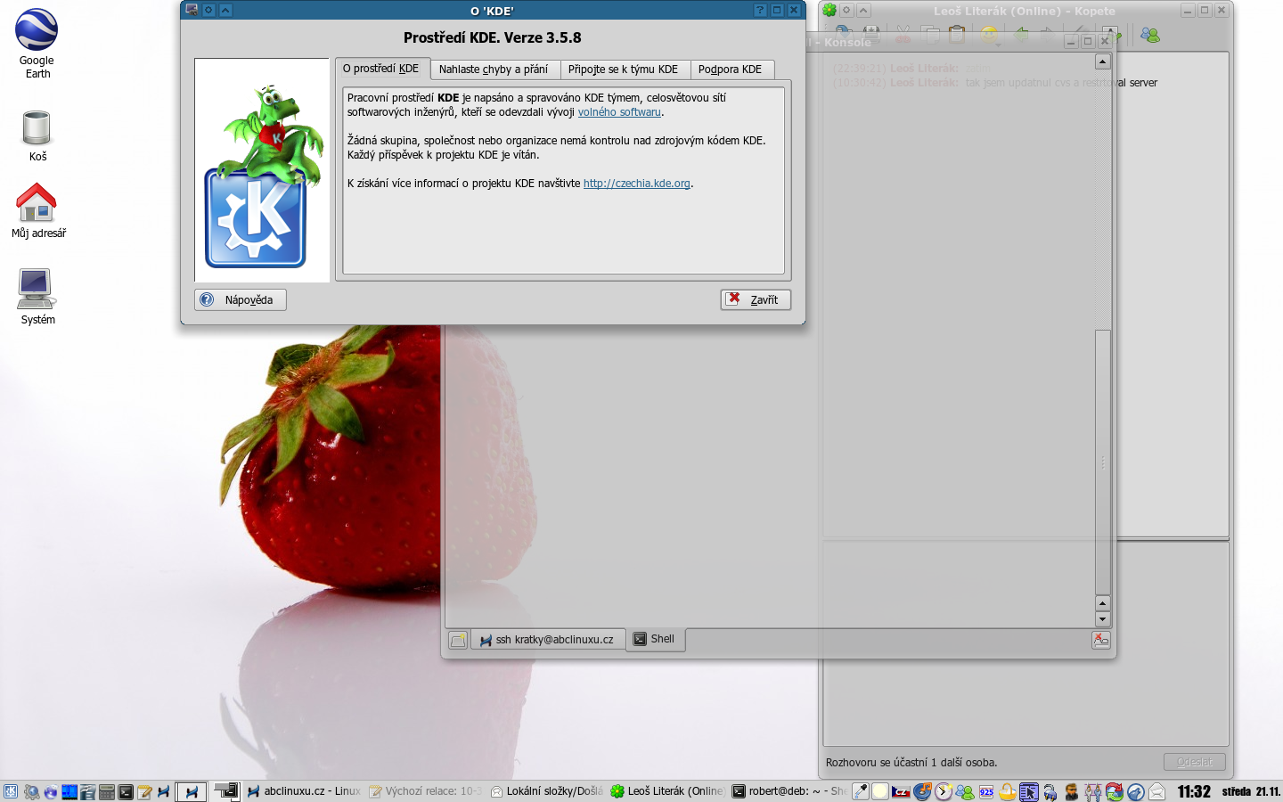This screenshot has width=1283, height=802.
Task: Click the 'Prostředí KDE. Verze 3.5.8' heading
Action: pos(492,37)
